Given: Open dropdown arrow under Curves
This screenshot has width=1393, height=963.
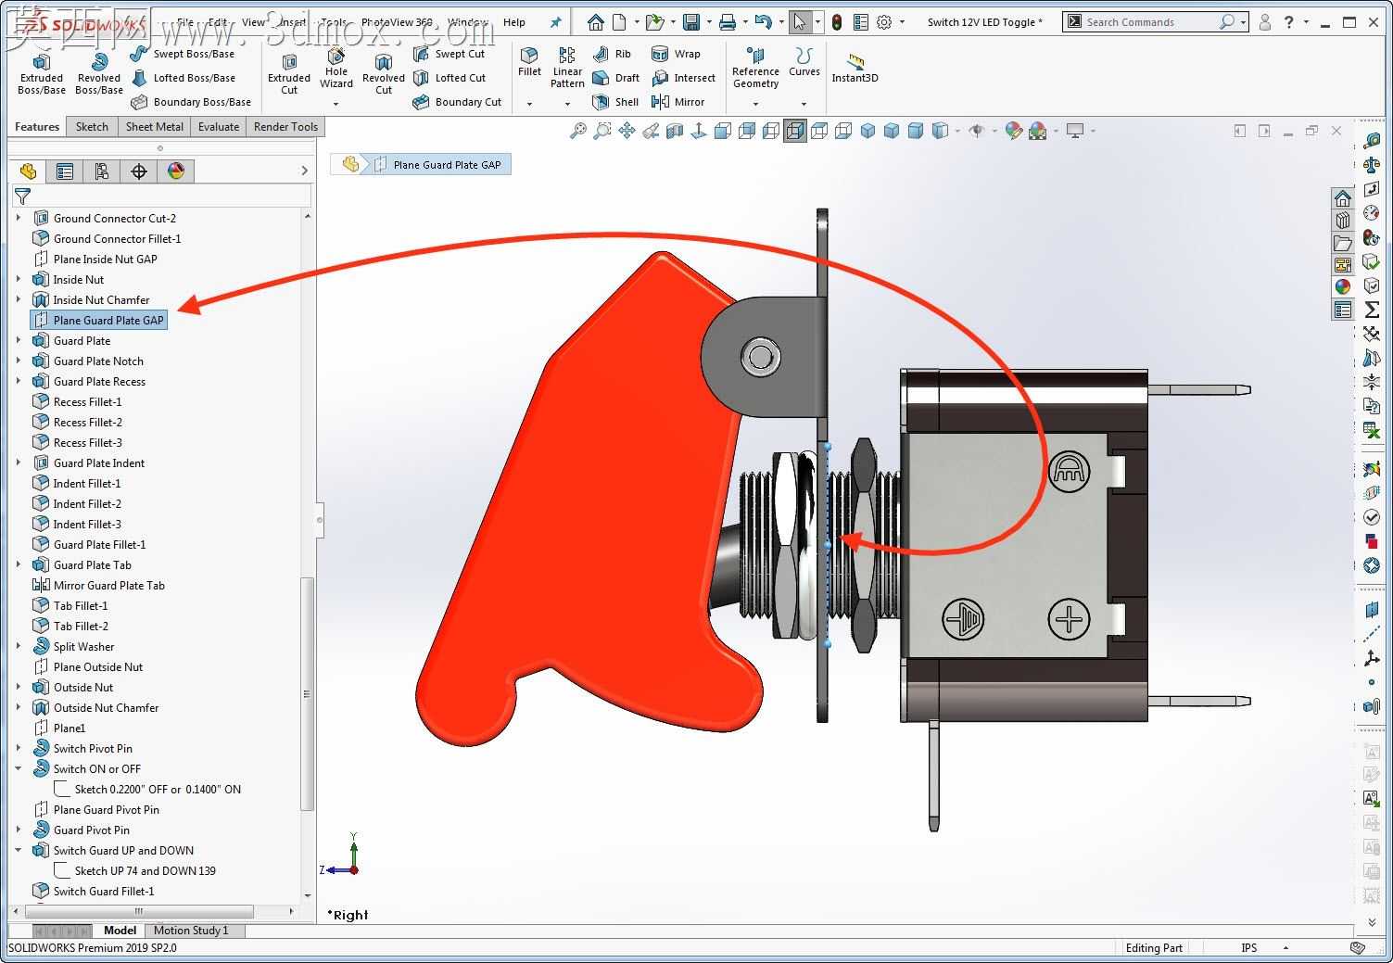Looking at the screenshot, I should coord(804,104).
